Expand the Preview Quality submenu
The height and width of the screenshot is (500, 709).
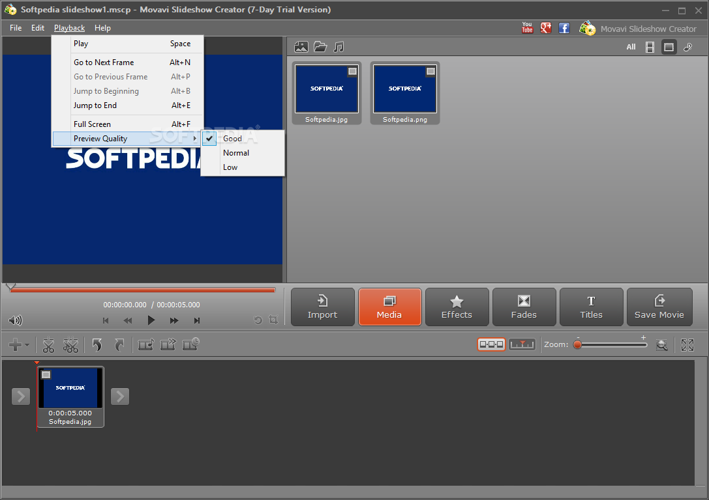point(127,139)
